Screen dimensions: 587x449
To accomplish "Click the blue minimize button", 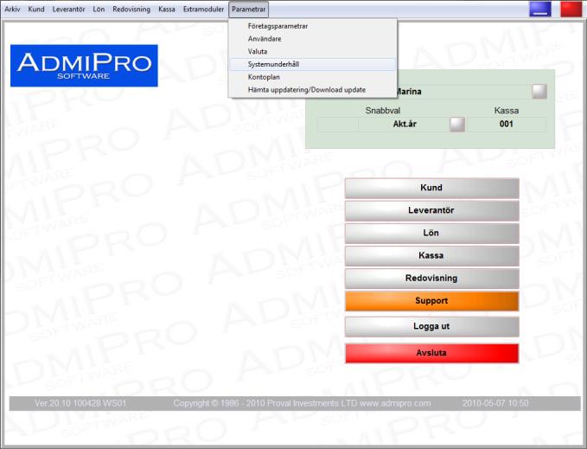I will click(x=540, y=10).
